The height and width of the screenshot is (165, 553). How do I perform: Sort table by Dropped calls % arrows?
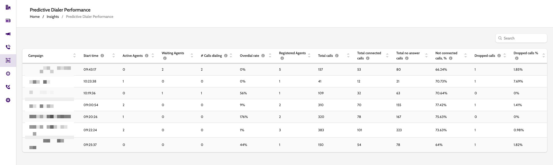click(x=543, y=55)
